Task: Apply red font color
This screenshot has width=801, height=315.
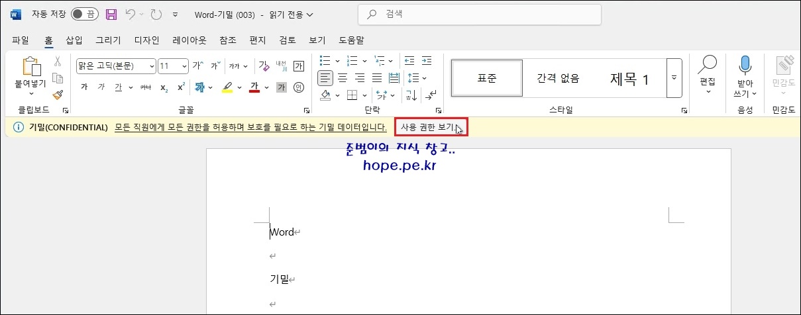Action: click(x=254, y=87)
